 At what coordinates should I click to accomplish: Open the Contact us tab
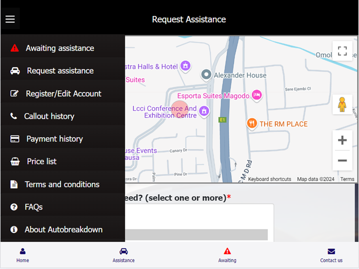click(x=331, y=255)
